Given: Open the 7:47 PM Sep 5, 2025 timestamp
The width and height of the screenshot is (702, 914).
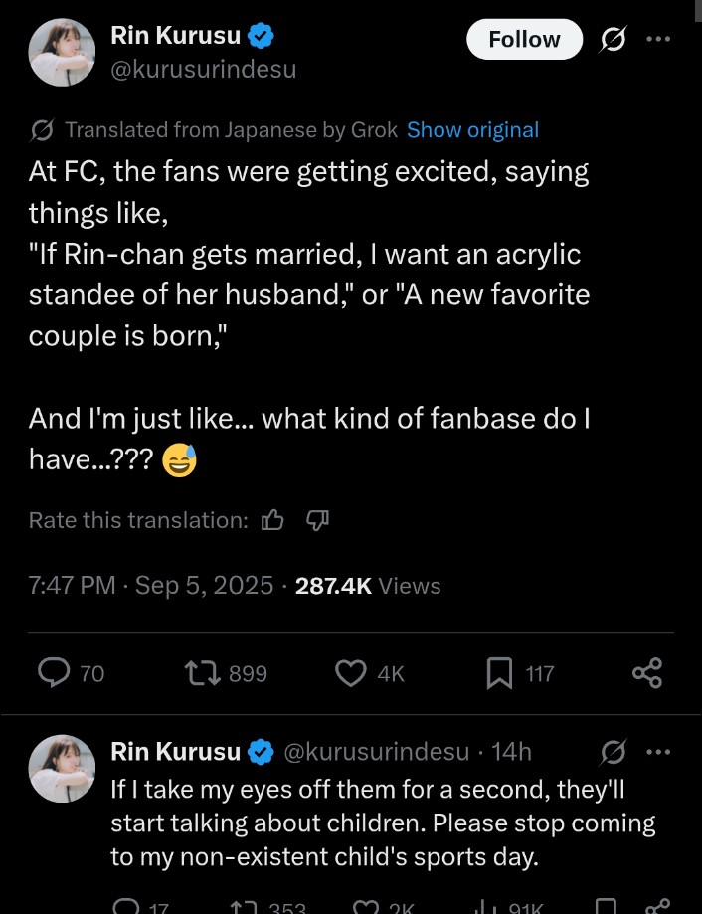Looking at the screenshot, I should click(x=151, y=586).
